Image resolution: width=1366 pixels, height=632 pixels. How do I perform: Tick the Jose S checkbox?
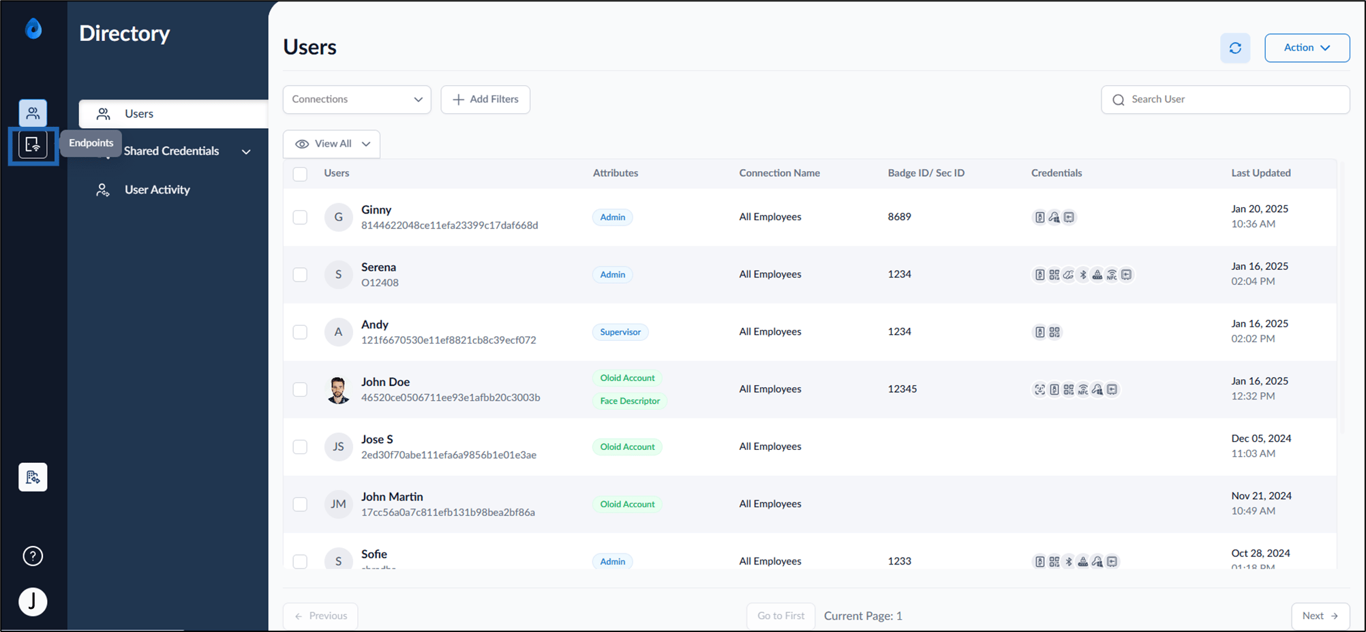pyautogui.click(x=300, y=447)
